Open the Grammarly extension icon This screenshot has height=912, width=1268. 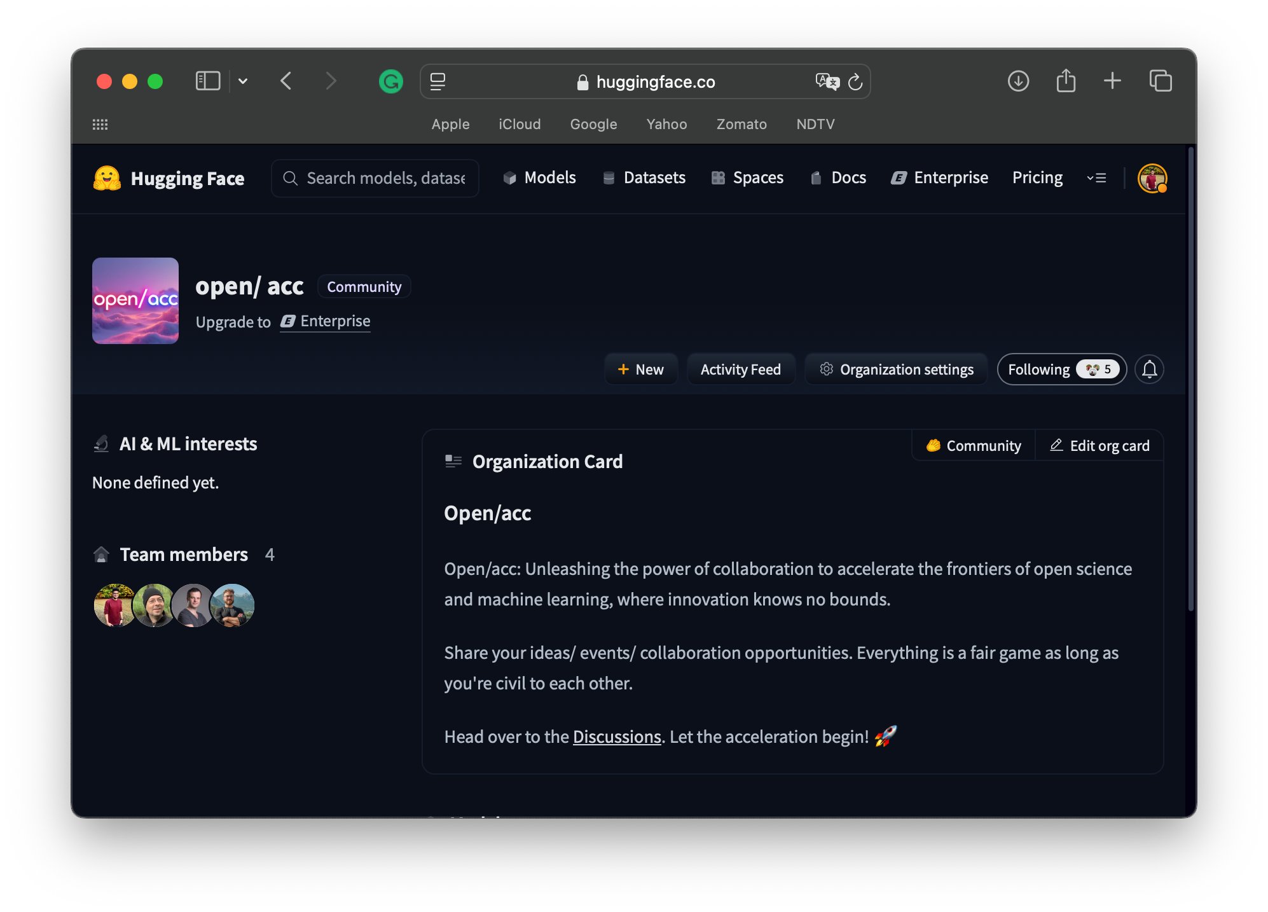390,81
